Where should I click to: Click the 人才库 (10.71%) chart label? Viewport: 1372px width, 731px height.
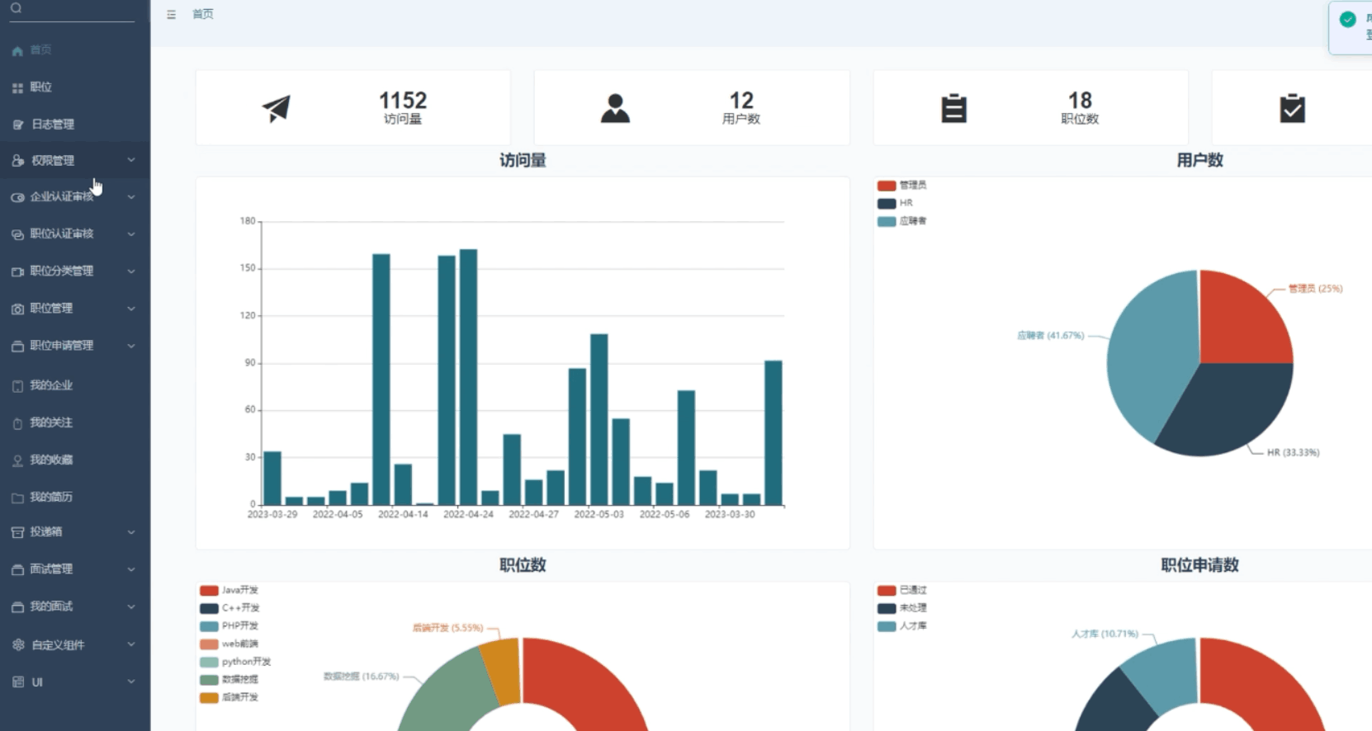(1105, 634)
